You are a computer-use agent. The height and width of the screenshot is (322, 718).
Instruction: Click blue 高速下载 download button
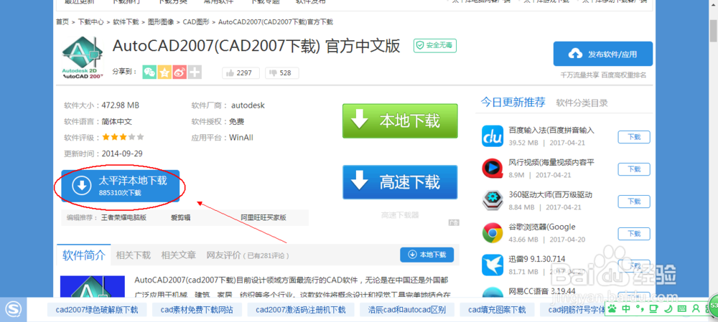[x=400, y=182]
